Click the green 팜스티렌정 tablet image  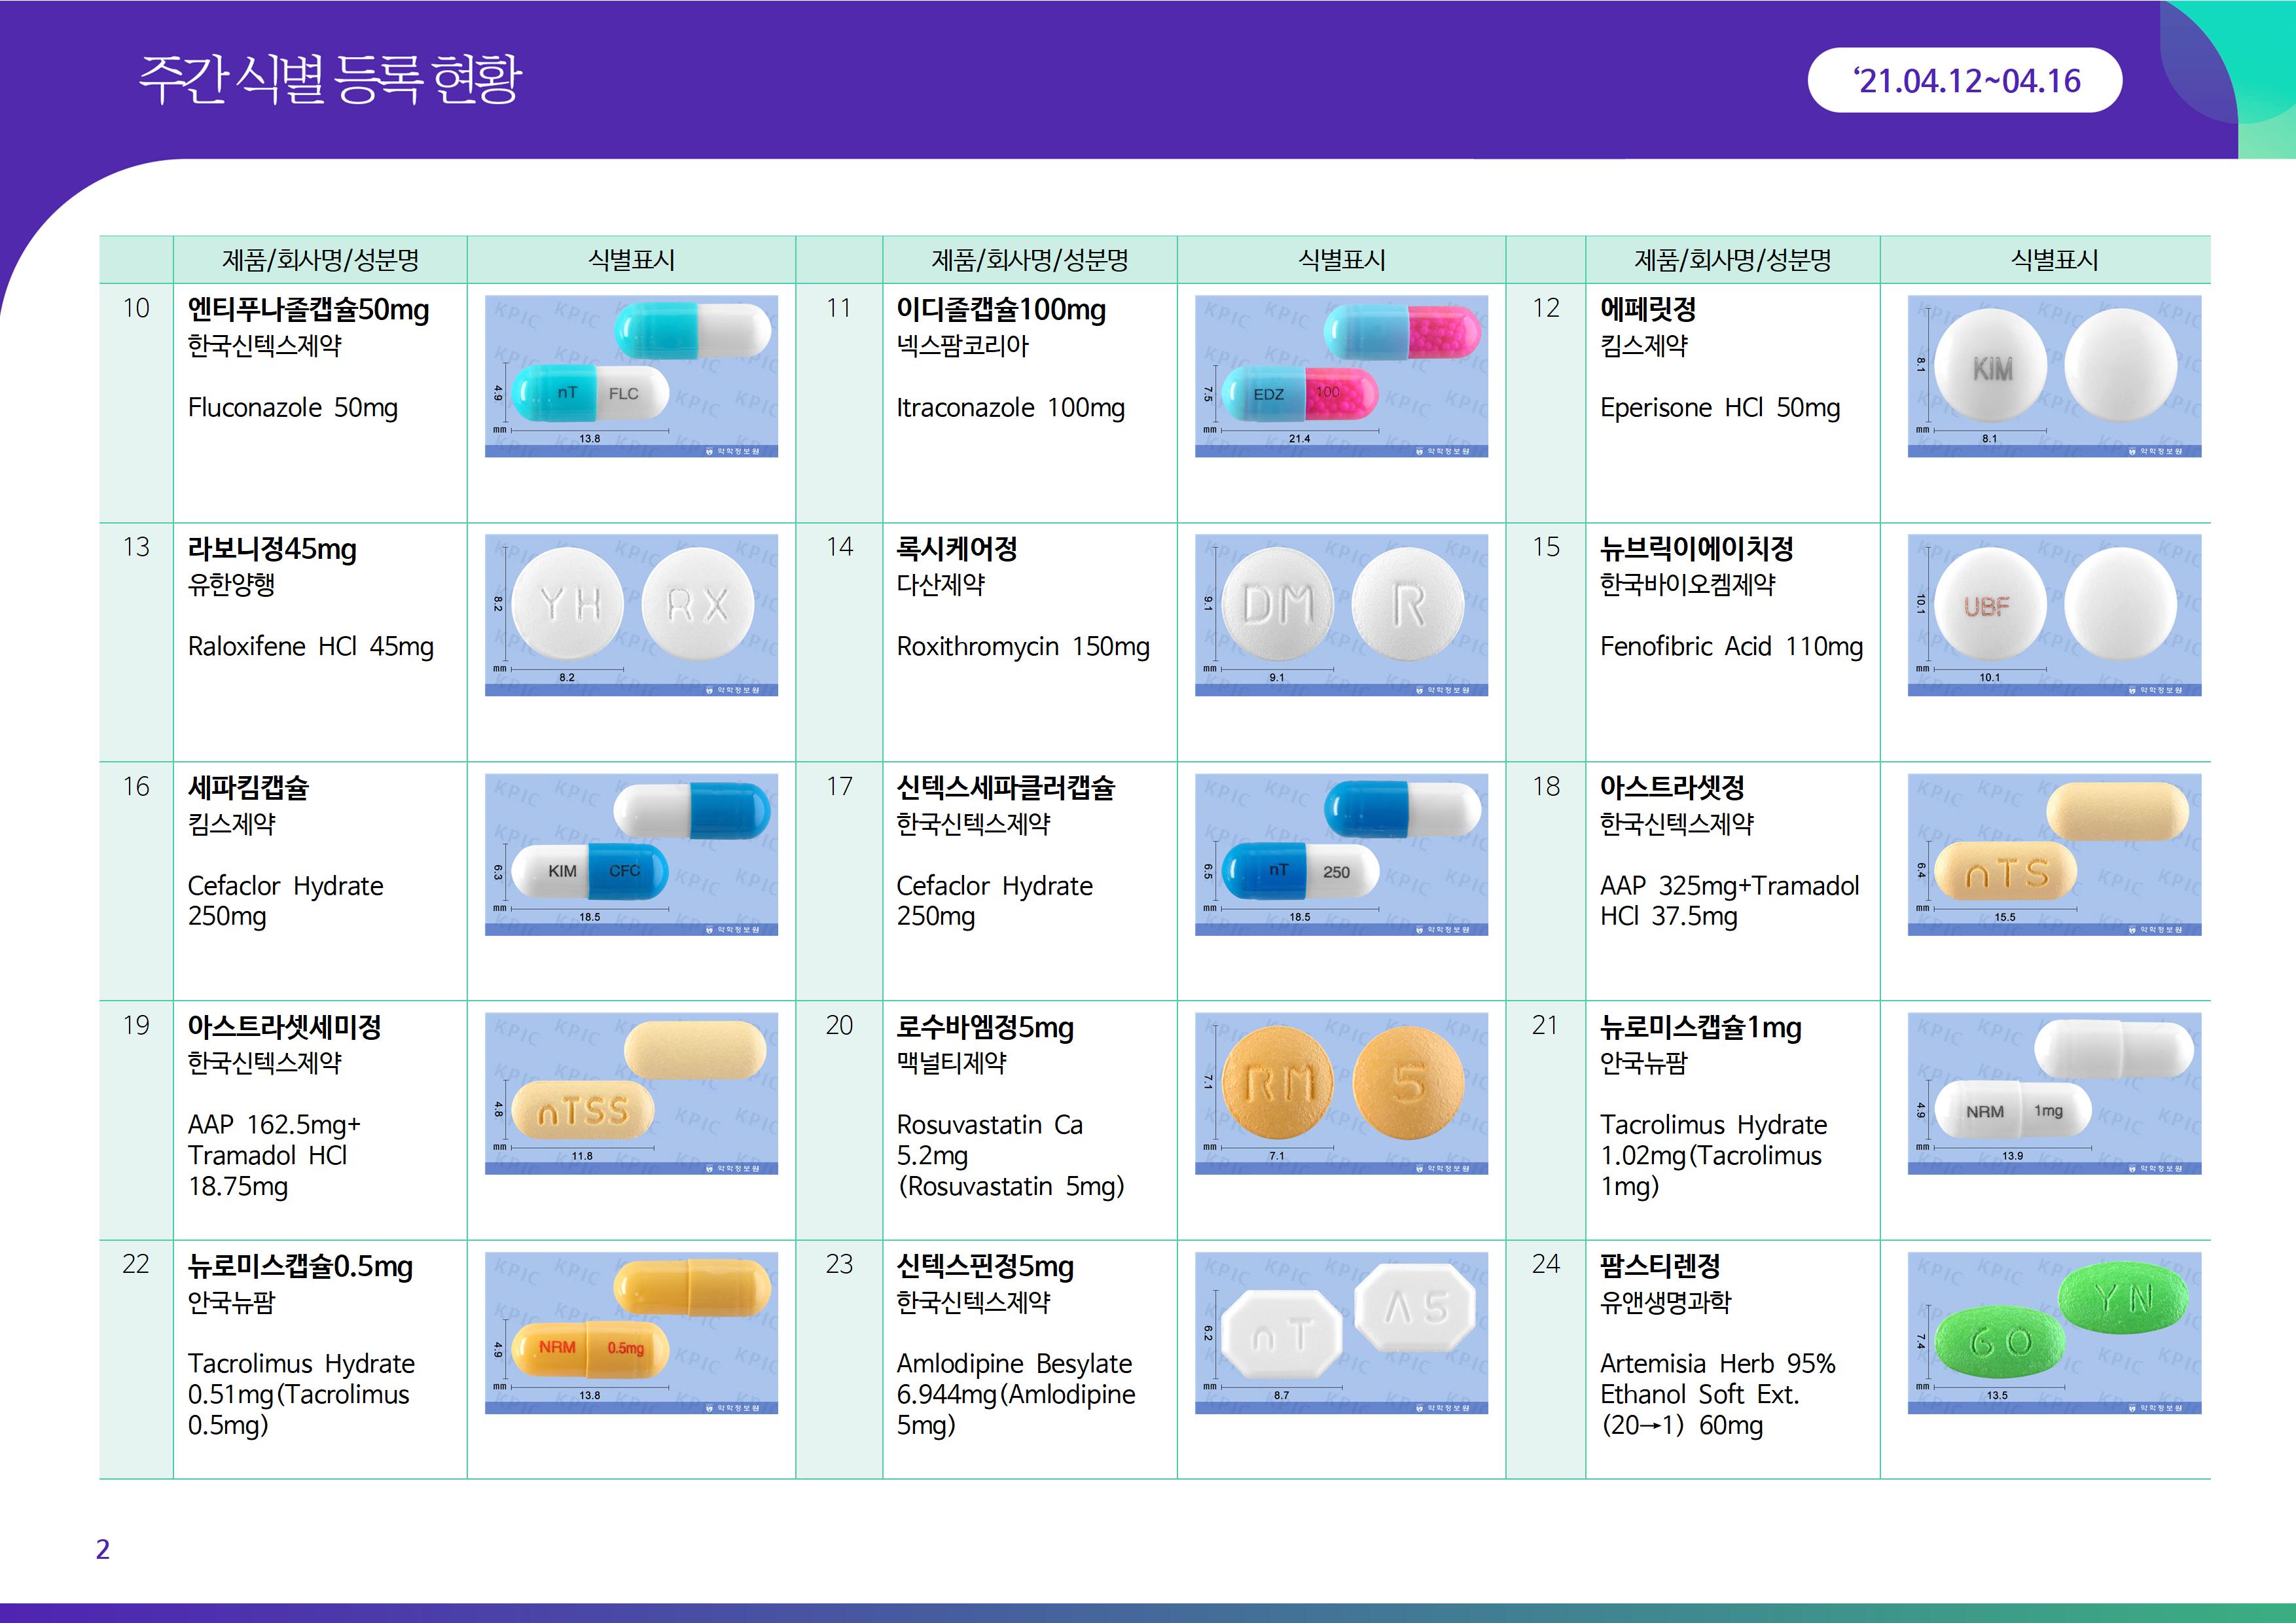tap(2053, 1332)
